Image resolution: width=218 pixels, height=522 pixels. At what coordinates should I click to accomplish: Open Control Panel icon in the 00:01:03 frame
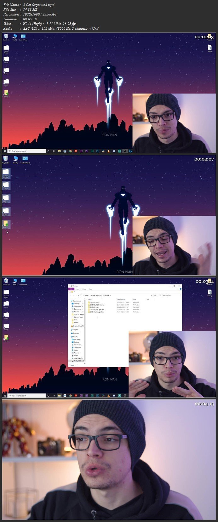pyautogui.click(x=23, y=38)
